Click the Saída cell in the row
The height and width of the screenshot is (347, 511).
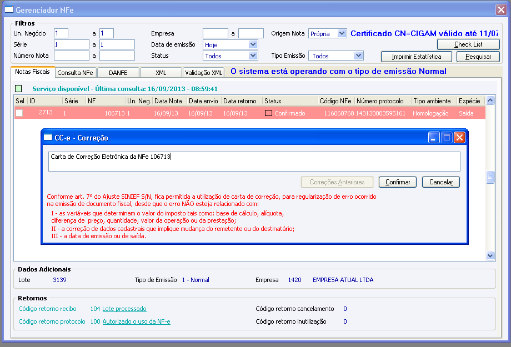coord(466,113)
